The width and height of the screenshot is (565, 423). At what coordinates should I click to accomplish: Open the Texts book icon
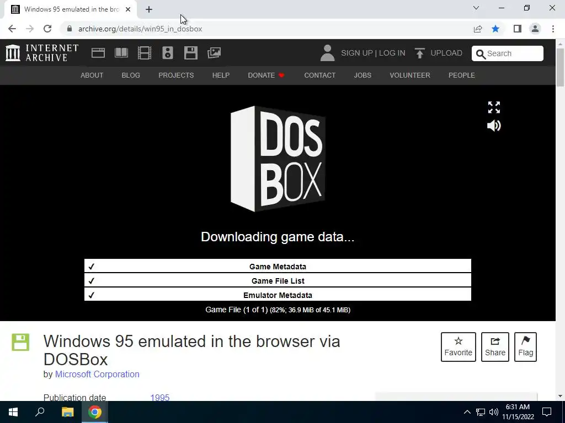pyautogui.click(x=121, y=53)
